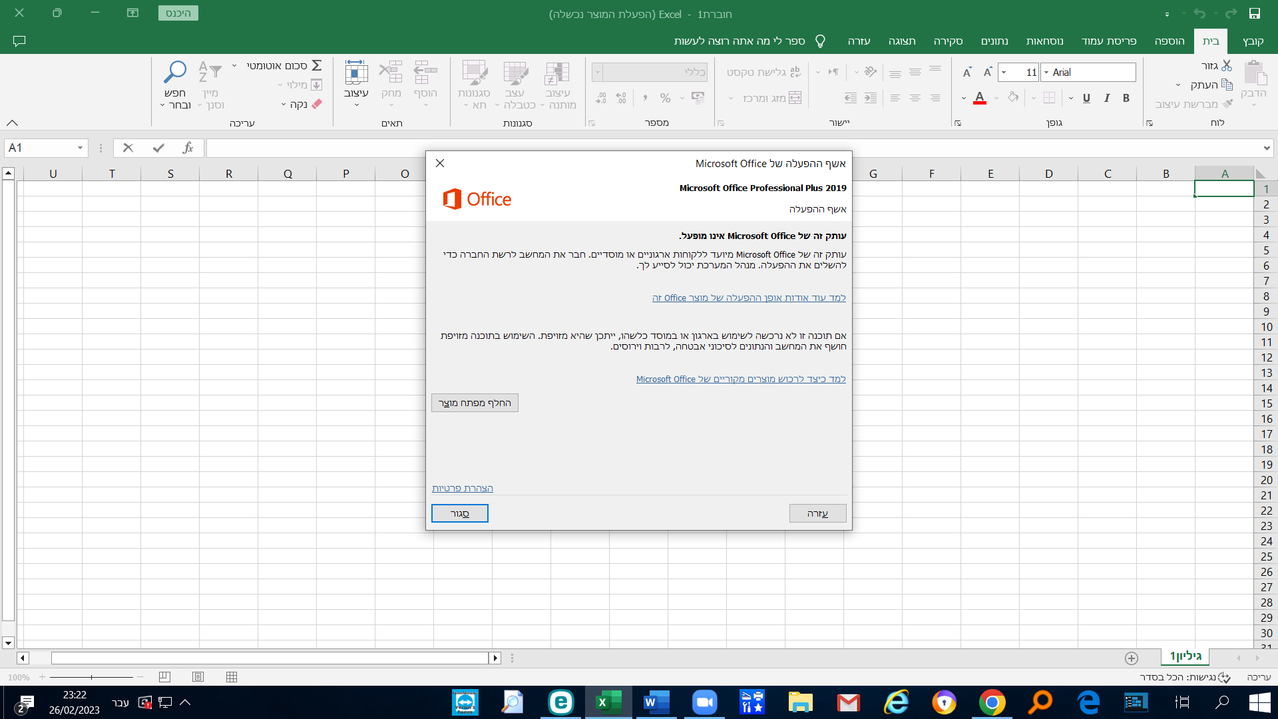Screen dimensions: 1278x719
Task: Click Change Product Key (החלף מפתח מוצר) button
Action: pyautogui.click(x=475, y=403)
